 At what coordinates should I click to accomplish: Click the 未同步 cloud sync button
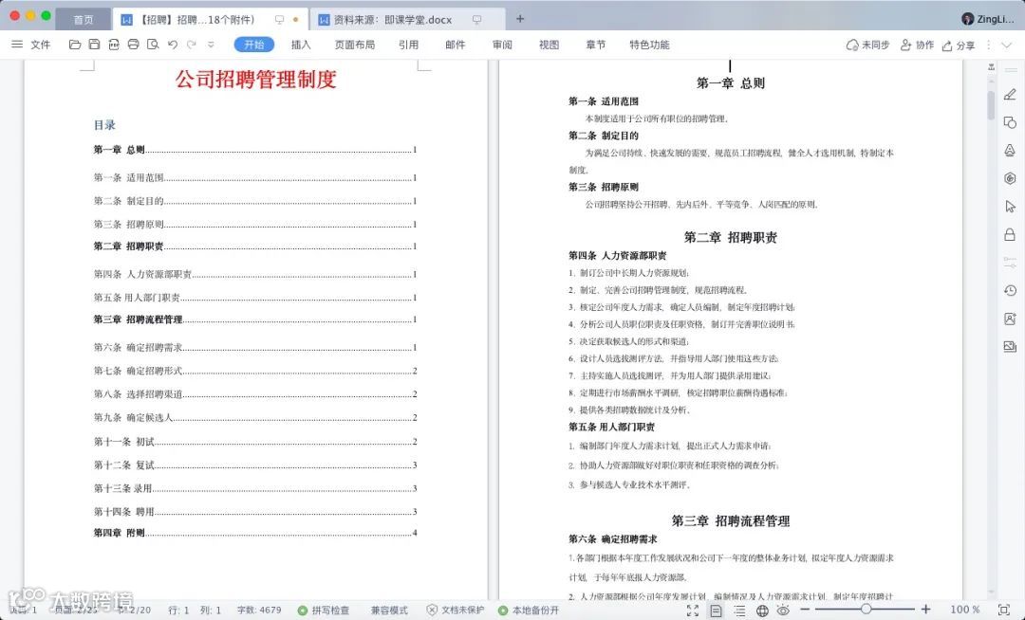[x=867, y=46]
